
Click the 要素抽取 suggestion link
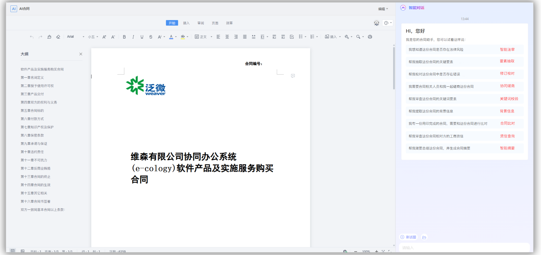507,61
